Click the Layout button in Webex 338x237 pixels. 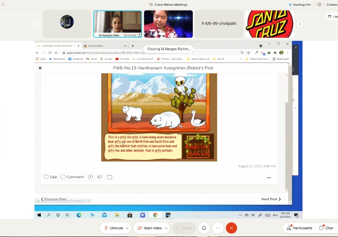point(332,16)
